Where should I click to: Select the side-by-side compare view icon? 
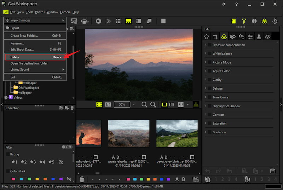(172, 104)
